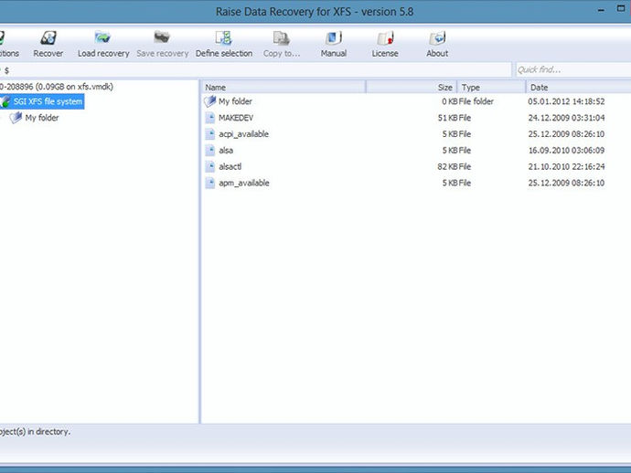The width and height of the screenshot is (631, 473).
Task: Select the apm_available file name
Action: point(244,183)
